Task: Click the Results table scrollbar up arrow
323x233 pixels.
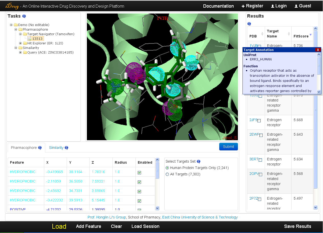Action: click(315, 29)
